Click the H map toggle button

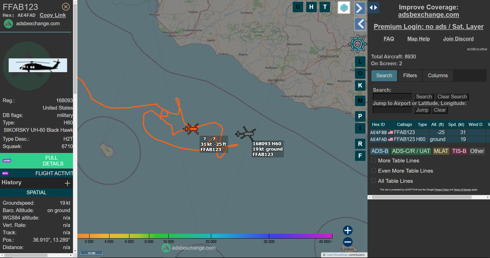[311, 7]
